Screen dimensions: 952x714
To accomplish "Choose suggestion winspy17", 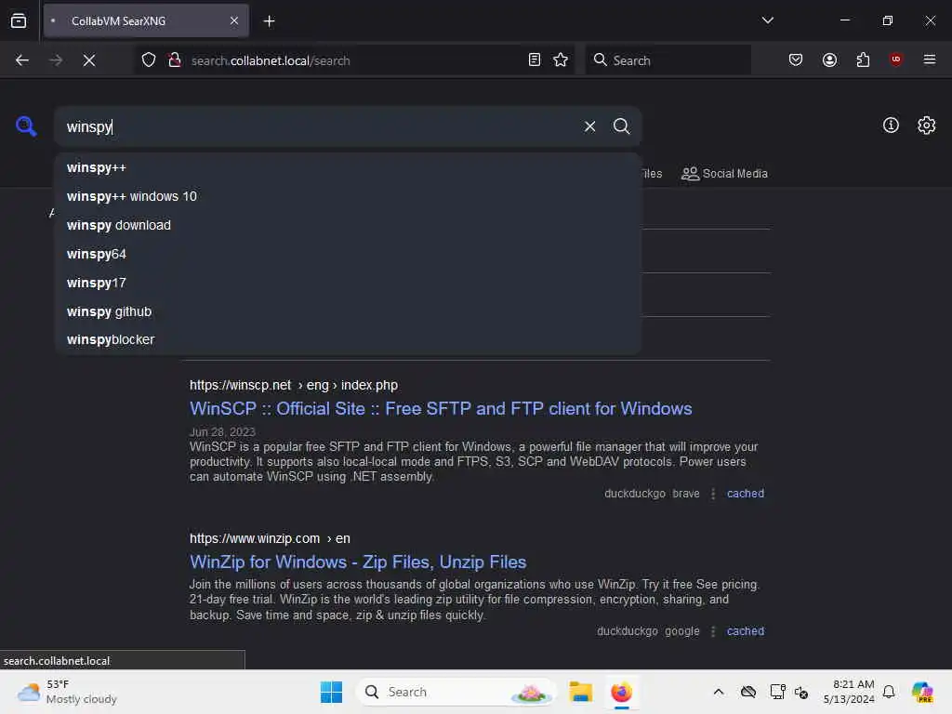I will (348, 283).
